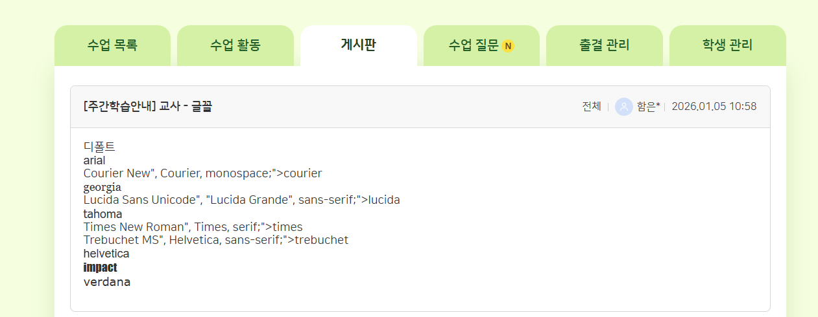Click the post timestamp 2026.01.05 10:58
This screenshot has height=317, width=818.
tap(714, 107)
